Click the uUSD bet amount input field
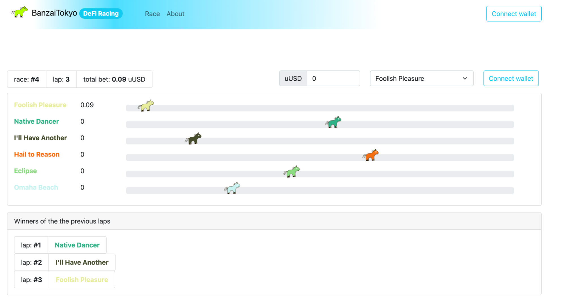 333,78
